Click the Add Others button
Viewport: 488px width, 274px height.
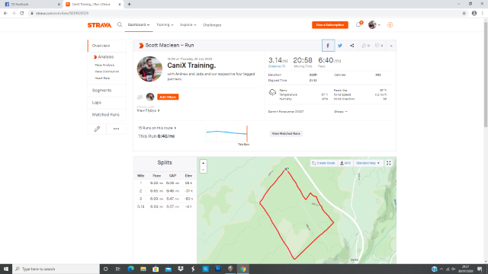tap(168, 97)
